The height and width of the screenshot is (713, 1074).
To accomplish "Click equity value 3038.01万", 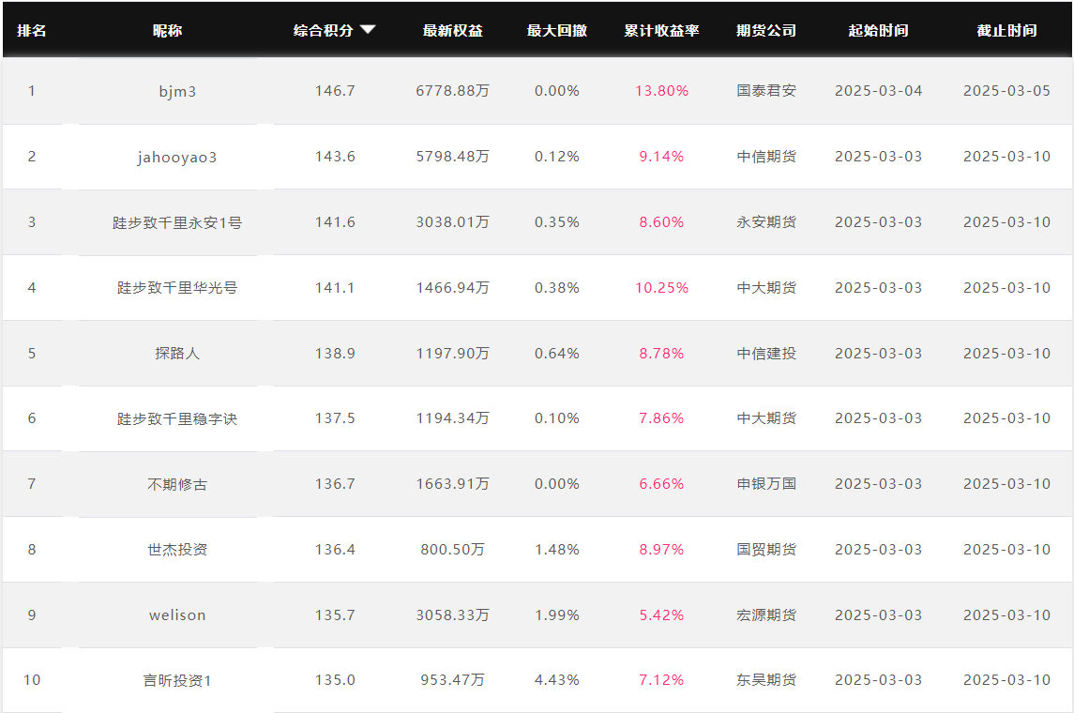I will click(x=453, y=222).
